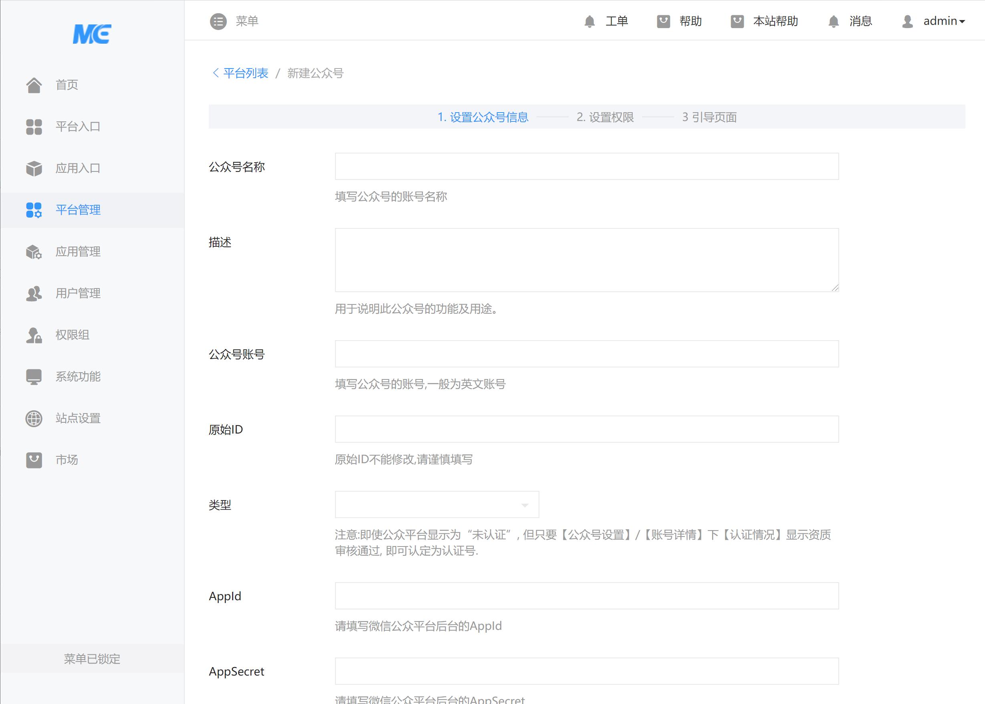Click the 菜单 label in top bar

[247, 21]
